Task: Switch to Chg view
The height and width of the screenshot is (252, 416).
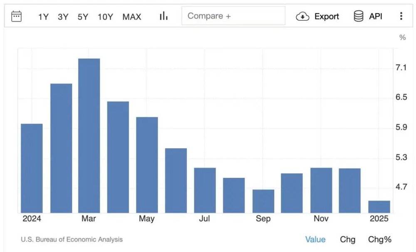Action: pyautogui.click(x=347, y=240)
